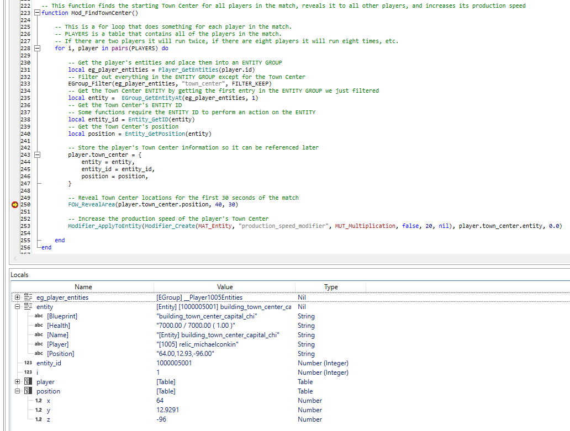Click the code editor horizontal scroll left arrow
The image size is (570, 431).
tap(15, 258)
